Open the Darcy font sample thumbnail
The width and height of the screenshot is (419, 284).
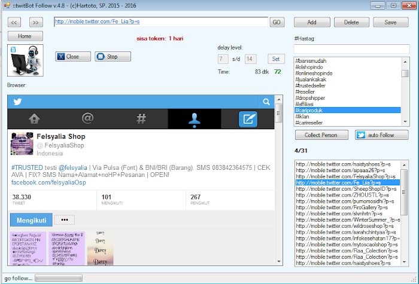[x=100, y=248]
